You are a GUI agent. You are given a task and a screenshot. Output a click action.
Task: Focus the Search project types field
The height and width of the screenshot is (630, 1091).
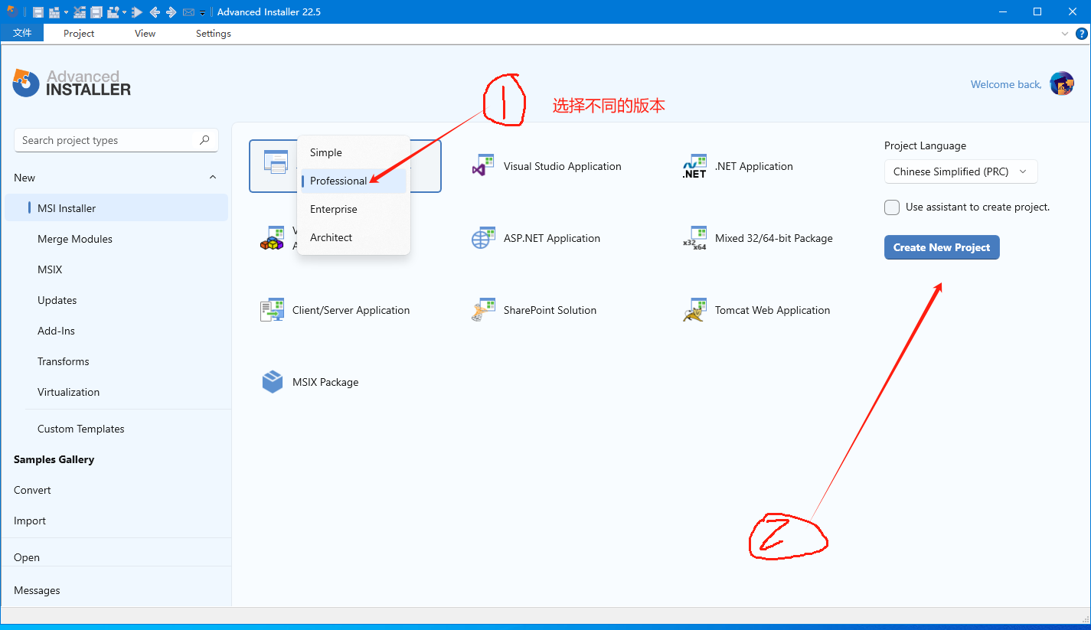[x=116, y=140]
